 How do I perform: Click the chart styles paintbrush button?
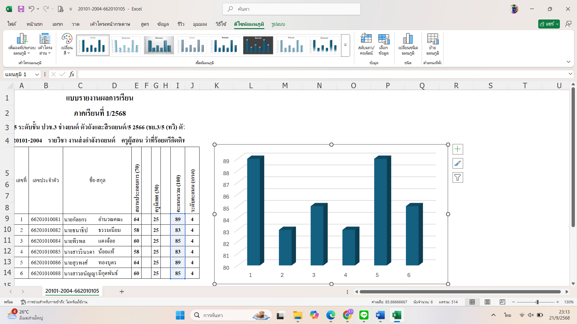457,163
